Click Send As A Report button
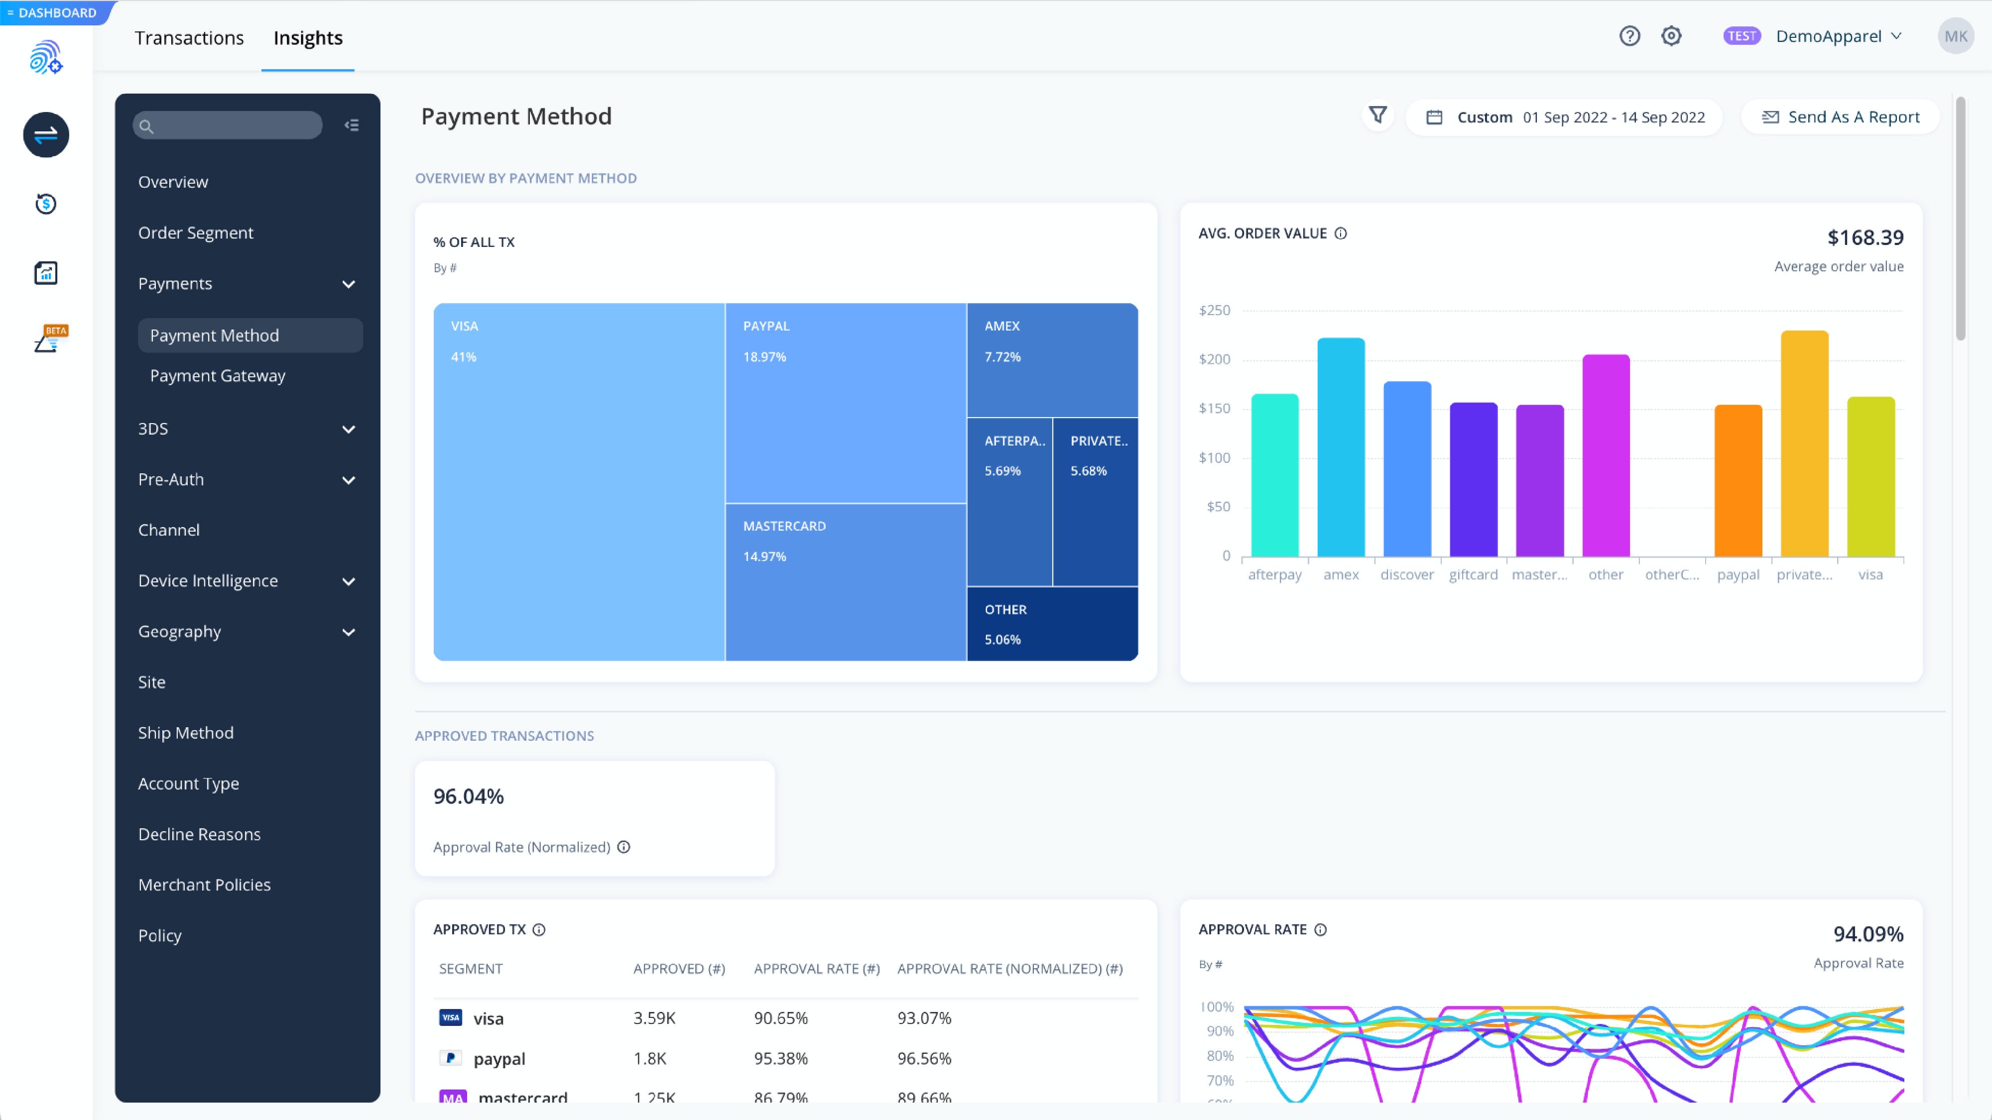 coord(1841,117)
